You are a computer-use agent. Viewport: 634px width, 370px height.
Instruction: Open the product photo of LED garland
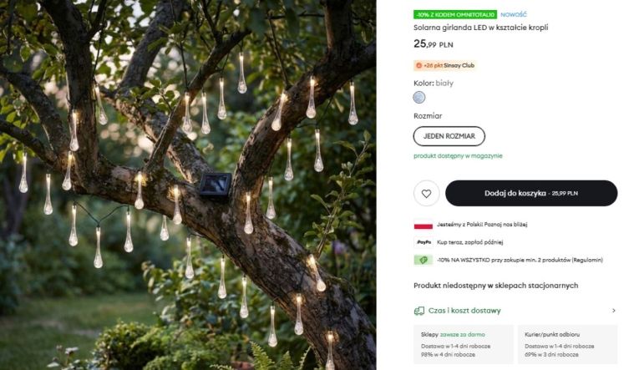click(188, 185)
